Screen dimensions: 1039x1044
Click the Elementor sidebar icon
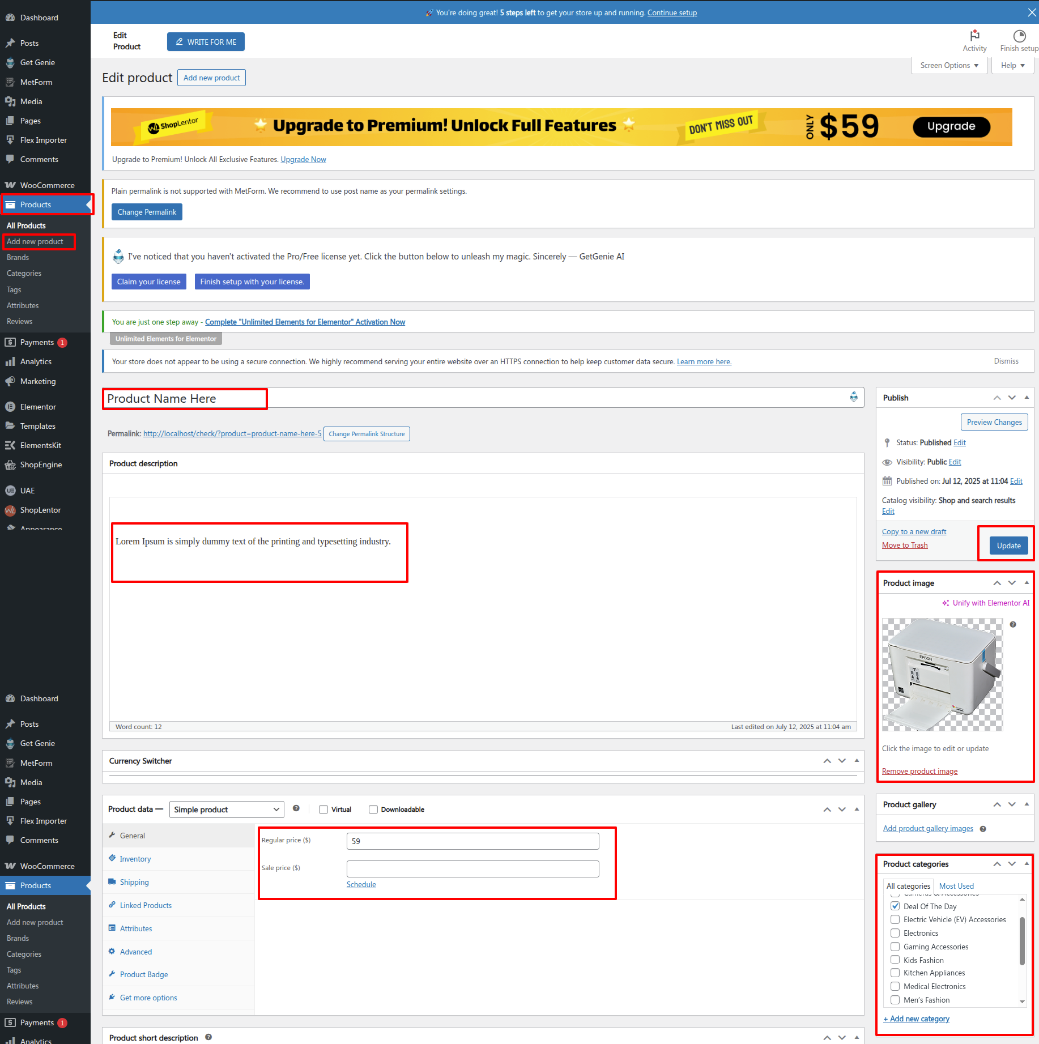pyautogui.click(x=10, y=407)
